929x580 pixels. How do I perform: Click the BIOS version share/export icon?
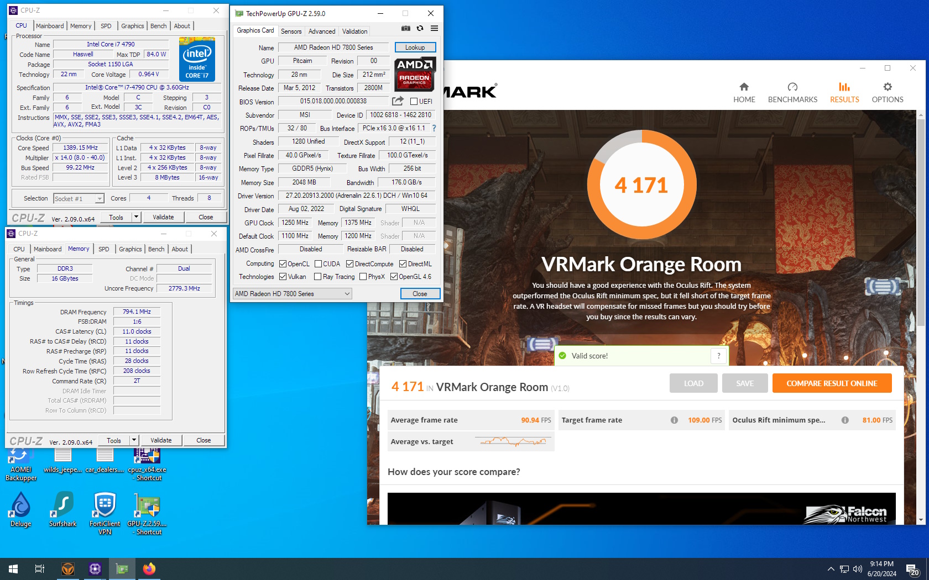398,101
